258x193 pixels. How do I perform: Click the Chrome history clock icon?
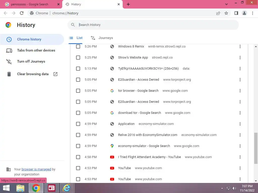(9, 39)
